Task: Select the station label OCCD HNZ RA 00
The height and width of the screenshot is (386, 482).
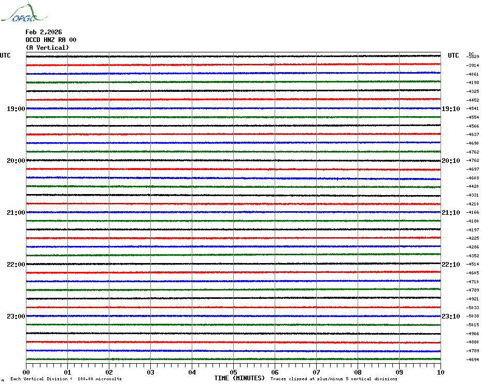Action: [x=51, y=40]
